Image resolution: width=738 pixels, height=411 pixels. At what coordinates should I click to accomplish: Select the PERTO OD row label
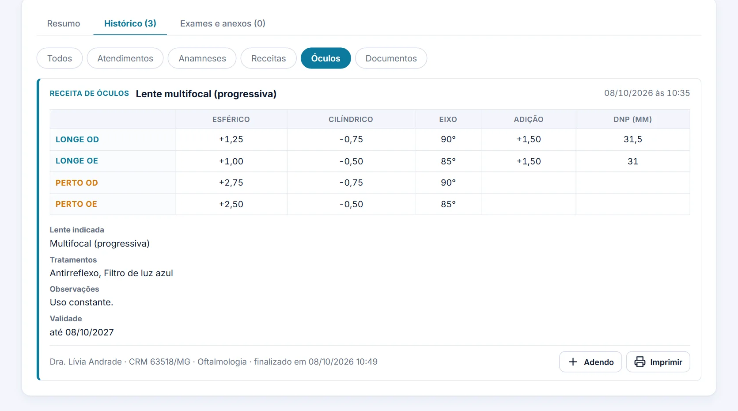77,183
